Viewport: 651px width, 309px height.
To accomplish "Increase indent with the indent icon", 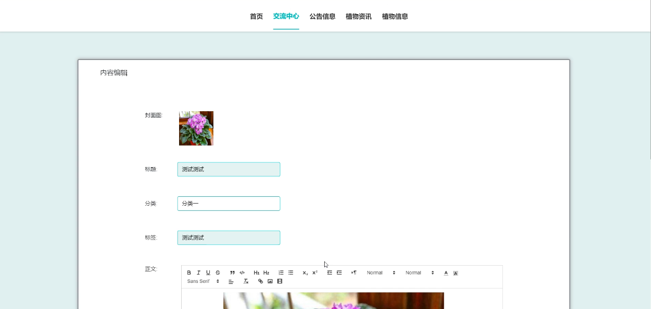I will pos(339,272).
